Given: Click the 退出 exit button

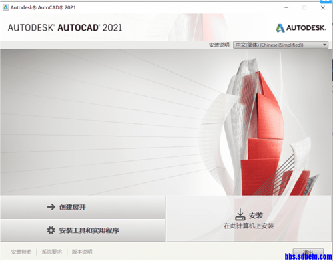Looking at the screenshot, I should click(x=308, y=252).
